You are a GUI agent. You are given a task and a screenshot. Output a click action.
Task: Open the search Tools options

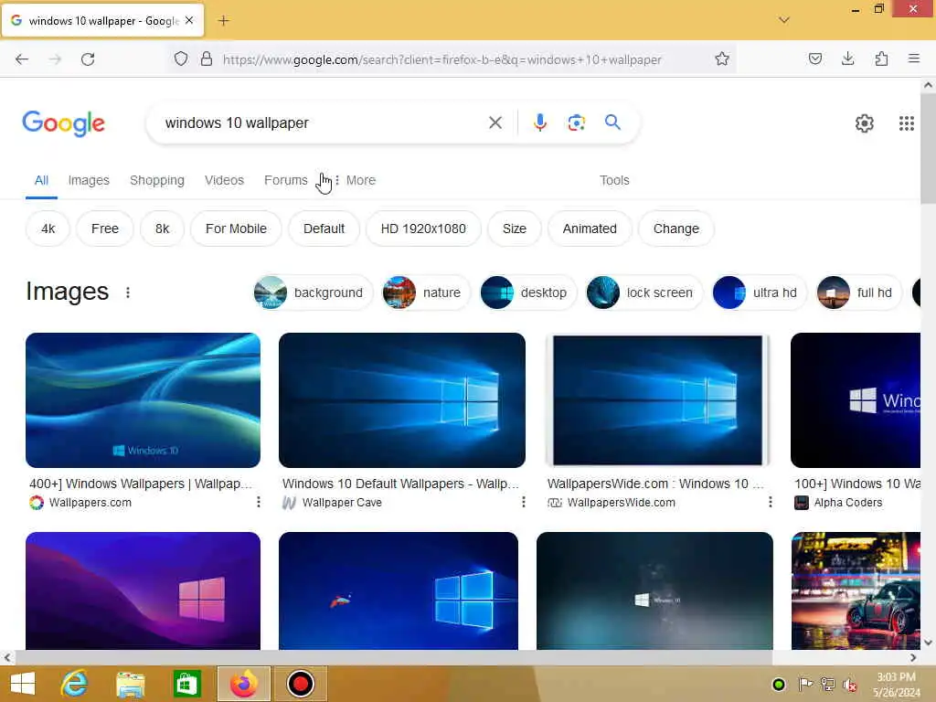(614, 180)
